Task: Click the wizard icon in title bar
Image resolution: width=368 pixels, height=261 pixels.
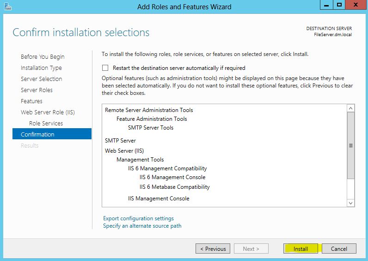Action: point(6,6)
